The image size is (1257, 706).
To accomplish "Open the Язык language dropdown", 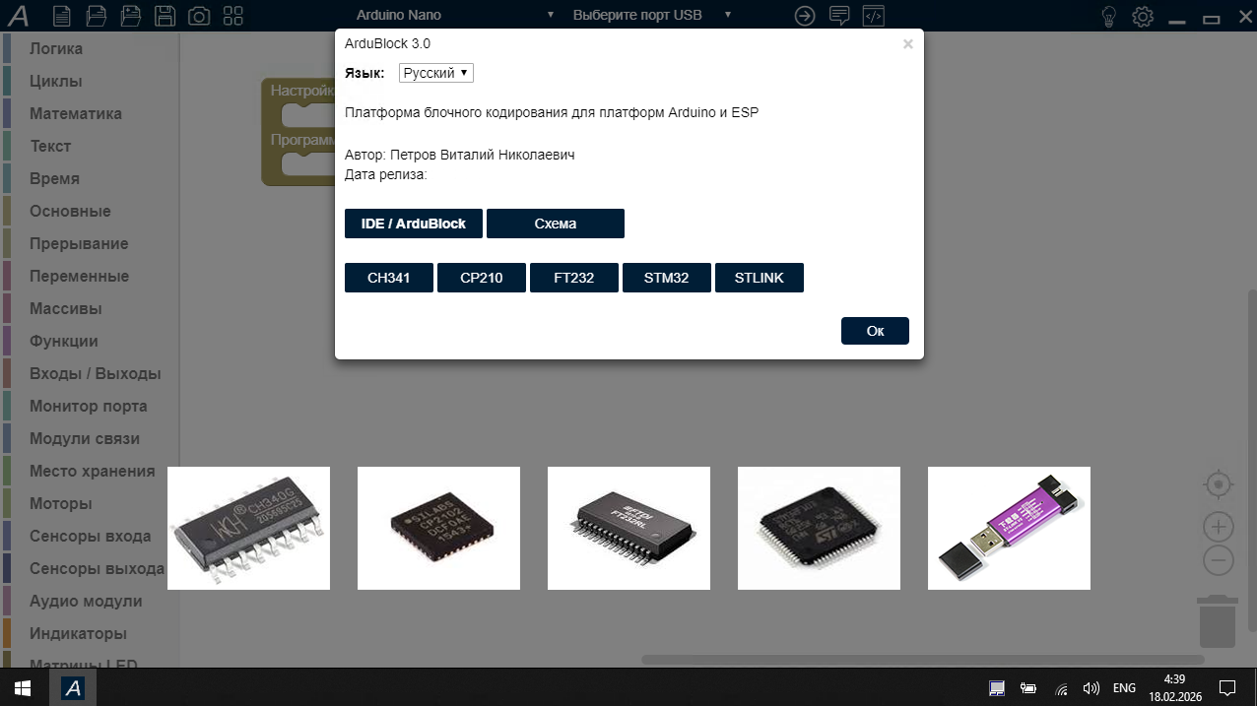I will pyautogui.click(x=436, y=73).
